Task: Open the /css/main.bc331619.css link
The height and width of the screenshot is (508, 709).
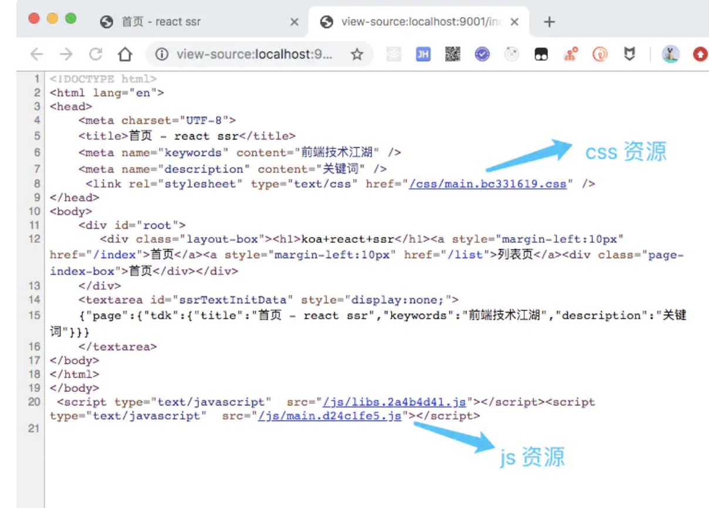Action: [488, 184]
